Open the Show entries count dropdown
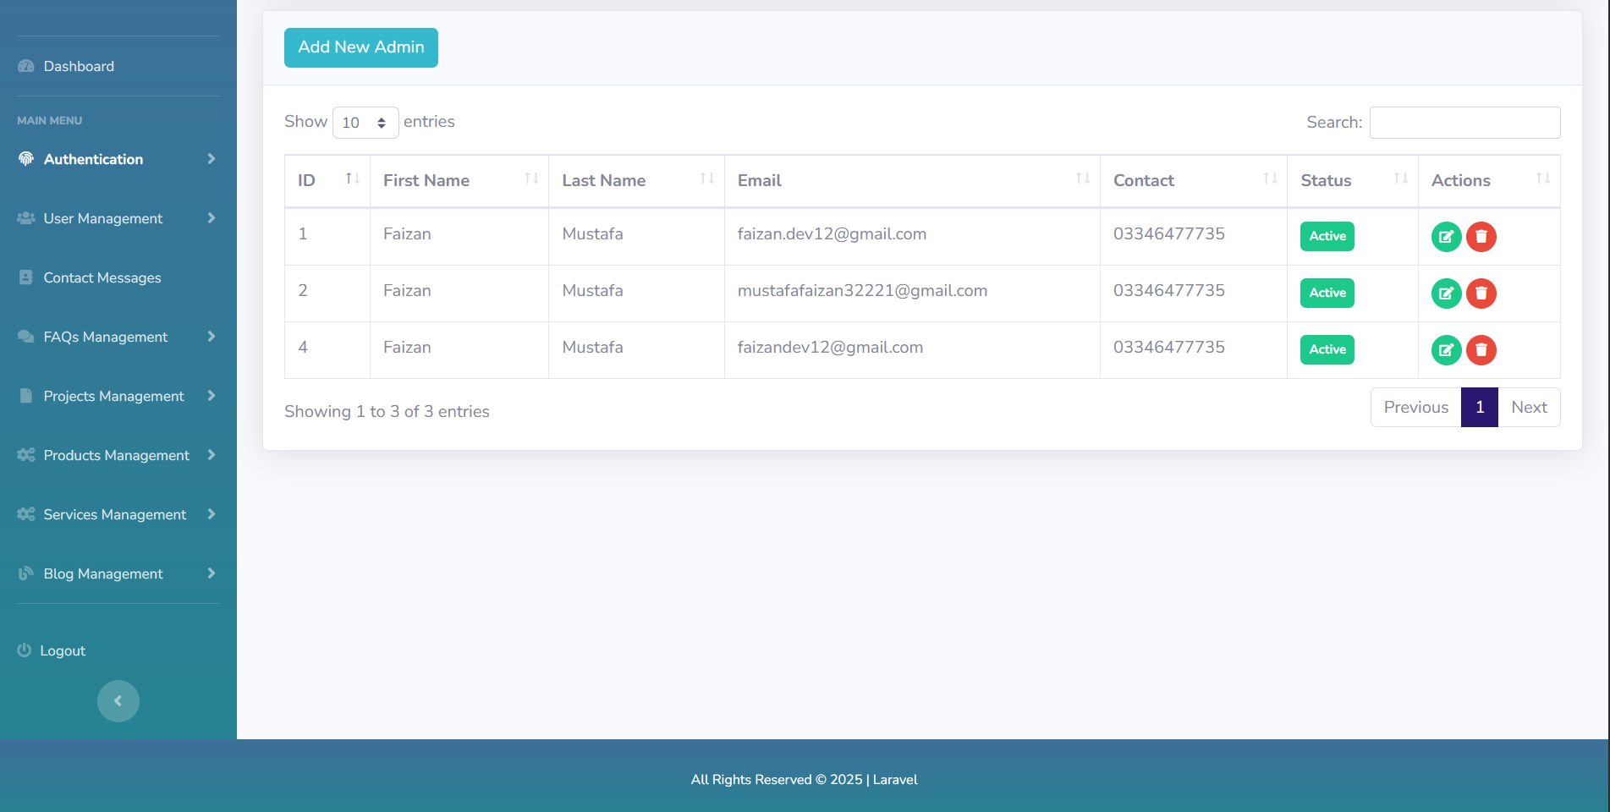Image resolution: width=1610 pixels, height=812 pixels. coord(365,123)
